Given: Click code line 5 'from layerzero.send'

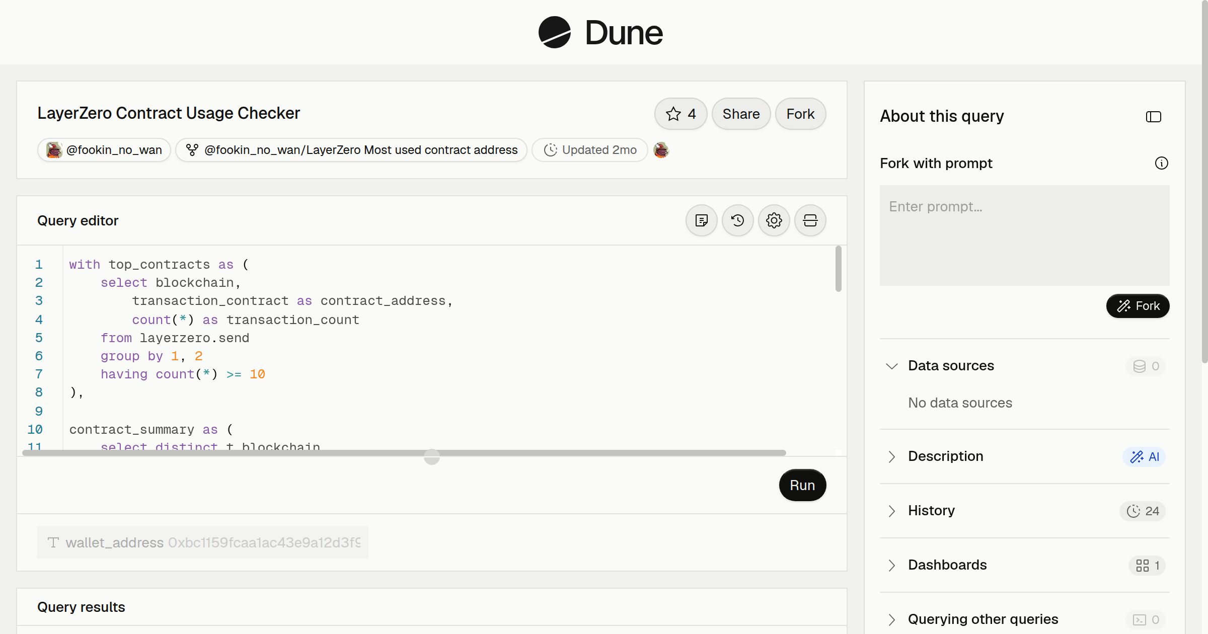Looking at the screenshot, I should point(175,338).
